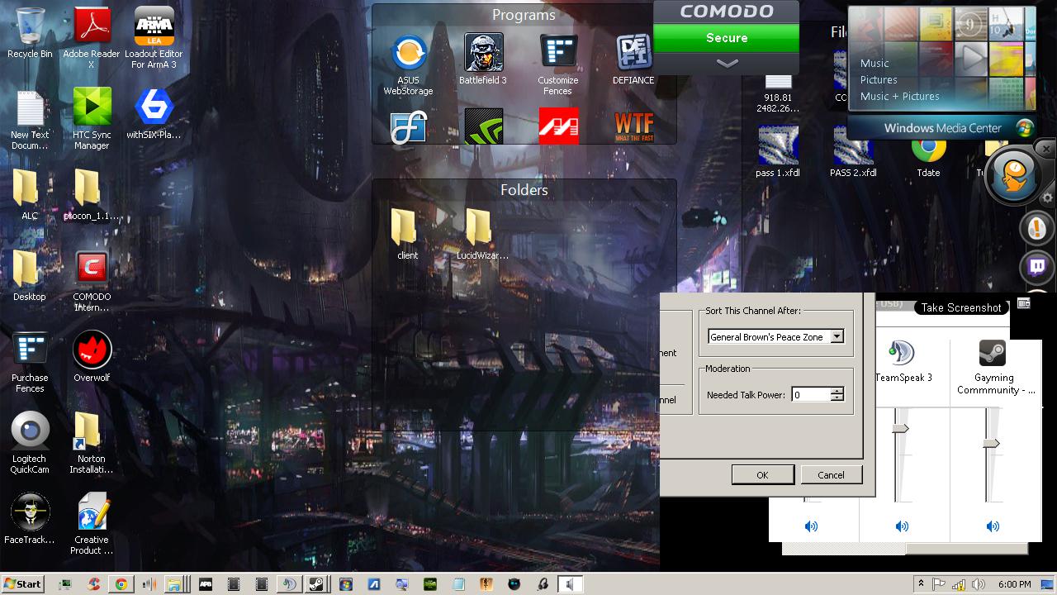
Task: Open the client folder
Action: [x=408, y=234]
